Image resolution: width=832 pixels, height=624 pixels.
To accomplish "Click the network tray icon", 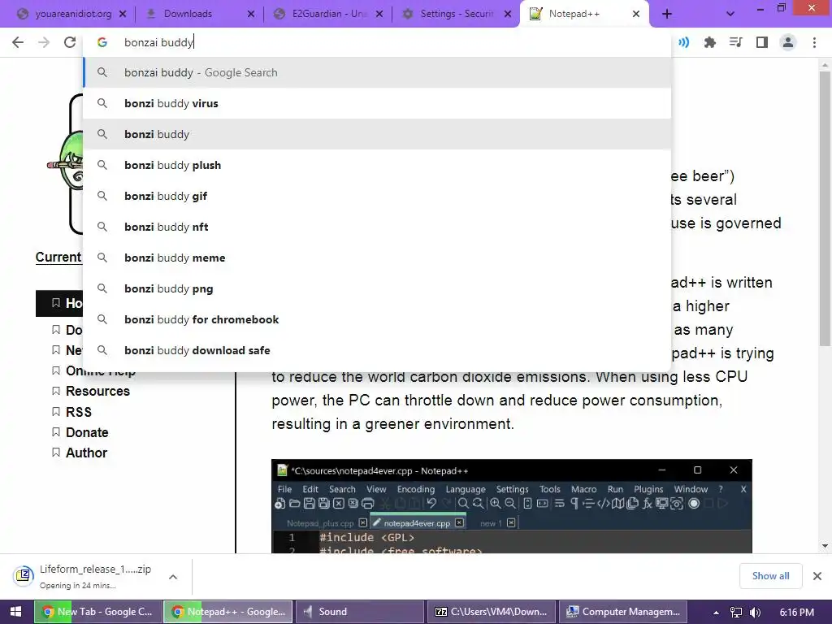I will coord(736,613).
